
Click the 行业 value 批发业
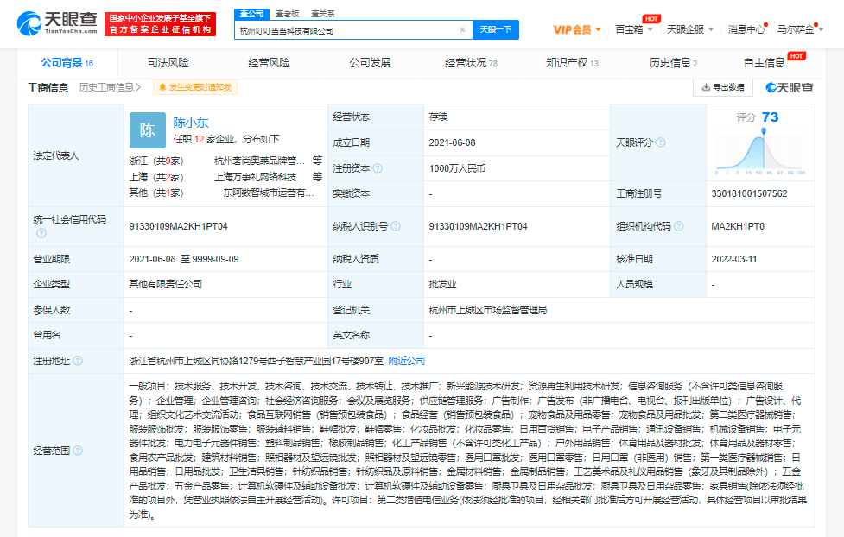[x=443, y=284]
